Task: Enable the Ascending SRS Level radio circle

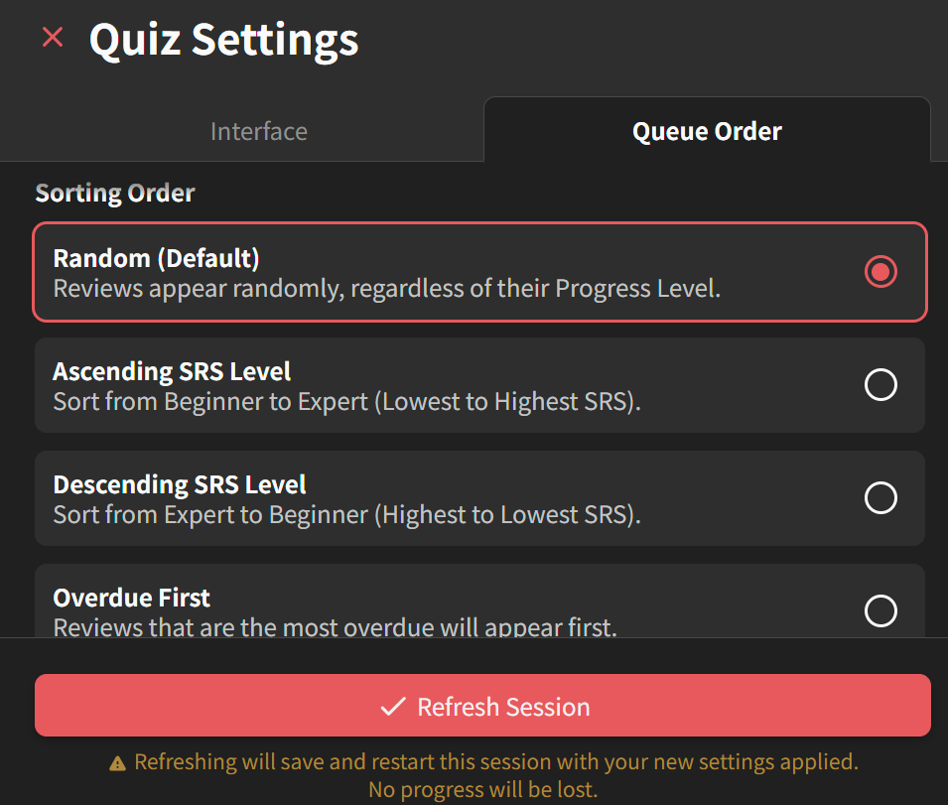Action: point(880,384)
